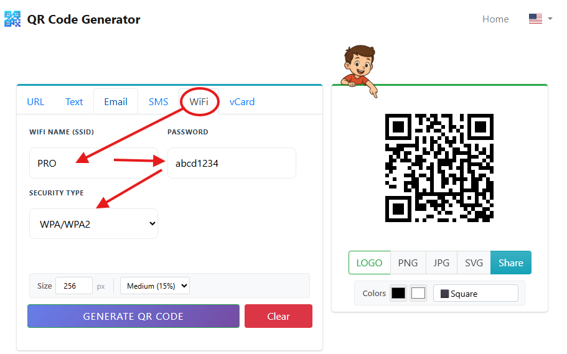The image size is (567, 354).
Task: Open the vCard tab
Action: click(242, 101)
